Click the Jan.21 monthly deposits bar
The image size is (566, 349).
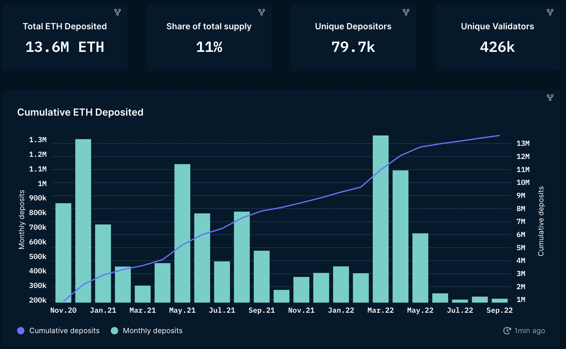103,263
